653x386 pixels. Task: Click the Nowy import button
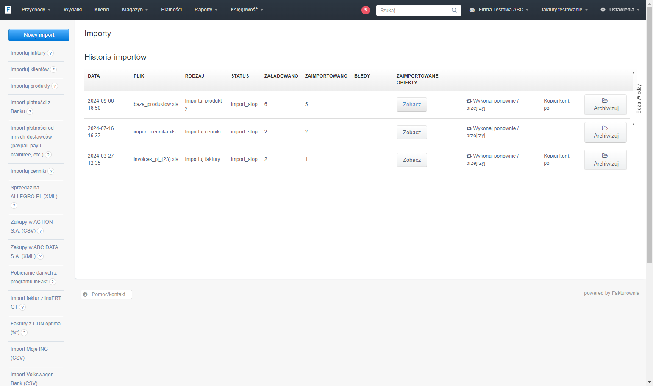pos(39,35)
